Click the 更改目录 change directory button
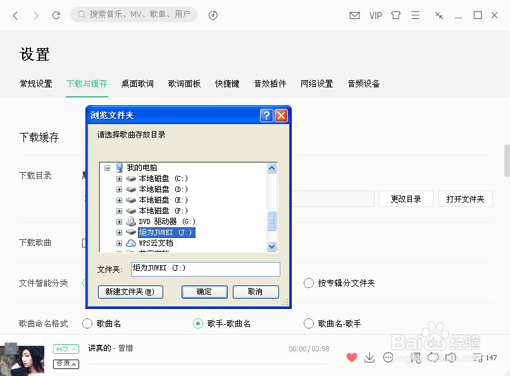 point(406,199)
